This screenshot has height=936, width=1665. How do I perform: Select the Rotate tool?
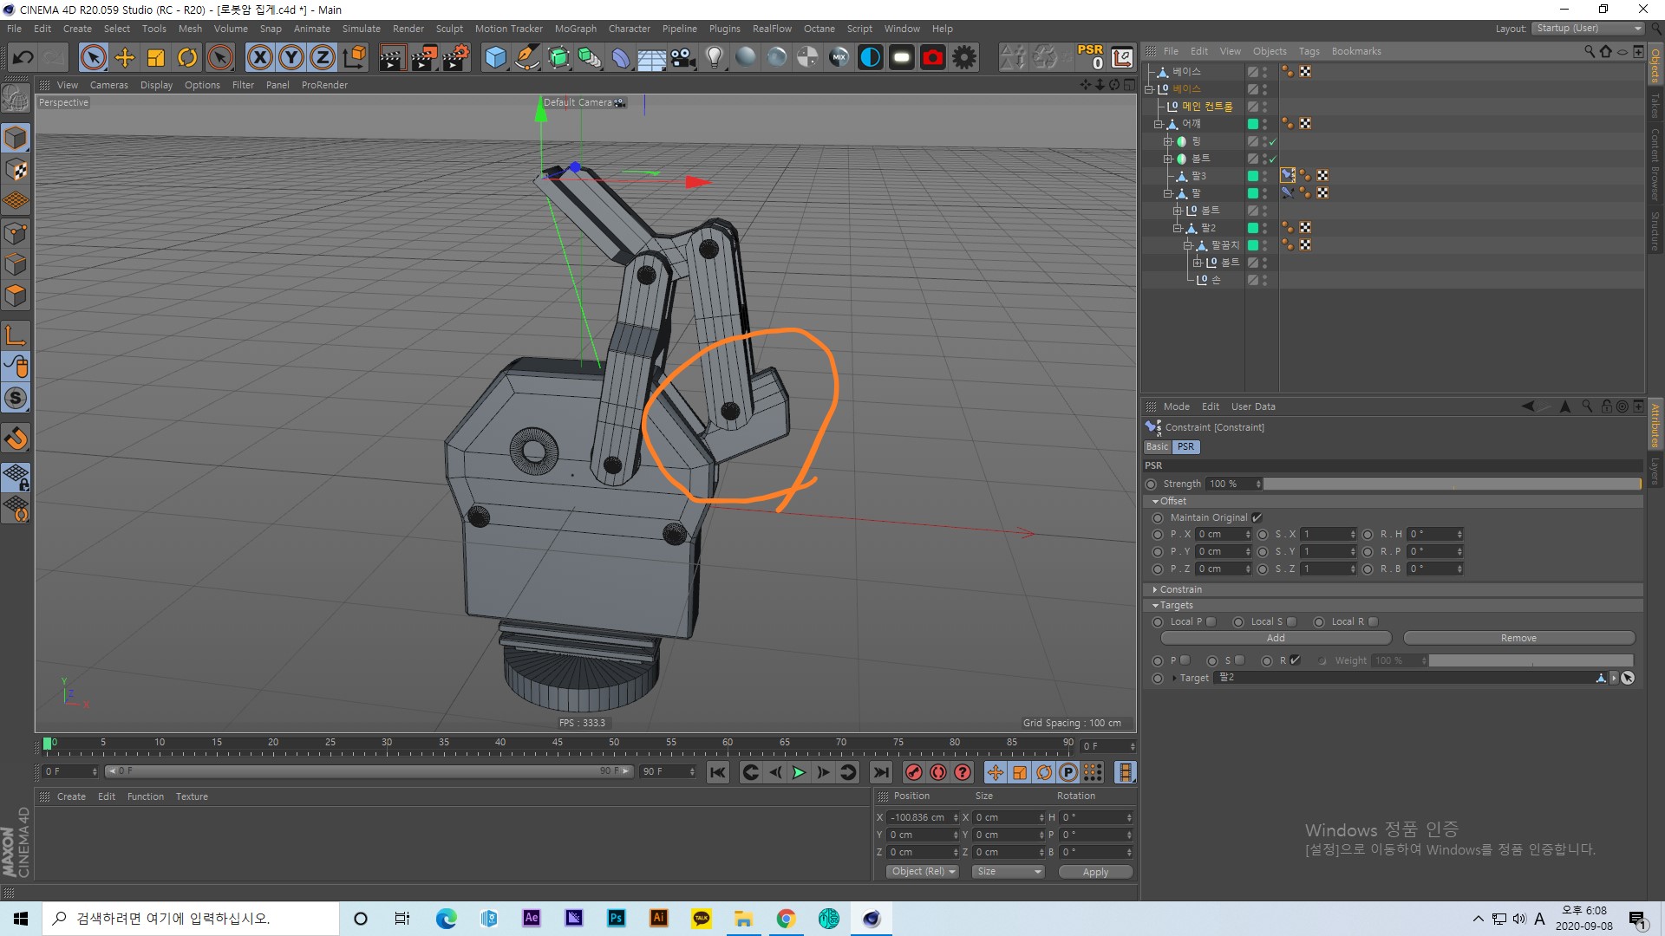tap(187, 58)
